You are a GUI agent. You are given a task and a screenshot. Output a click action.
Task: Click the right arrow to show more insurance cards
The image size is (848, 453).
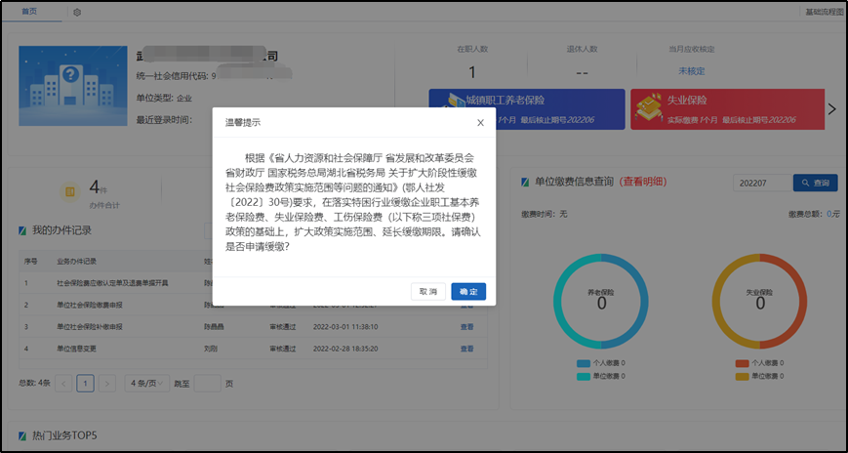(831, 108)
